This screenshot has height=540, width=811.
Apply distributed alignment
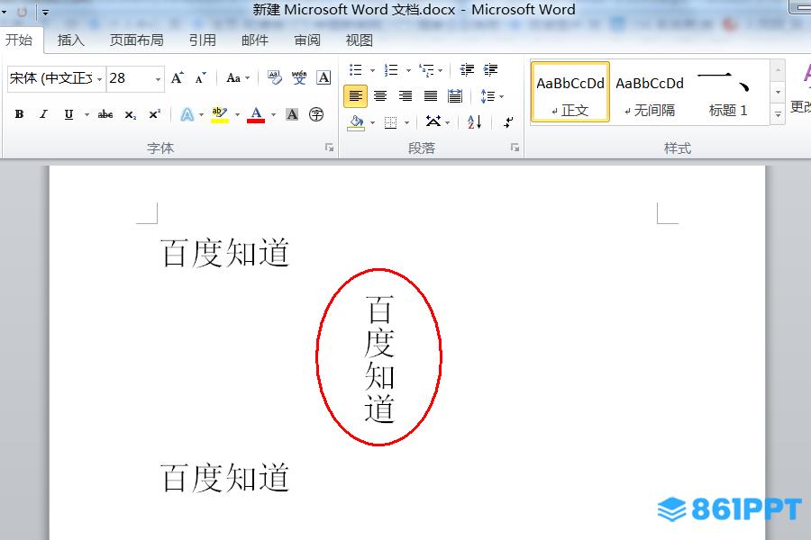[x=455, y=96]
